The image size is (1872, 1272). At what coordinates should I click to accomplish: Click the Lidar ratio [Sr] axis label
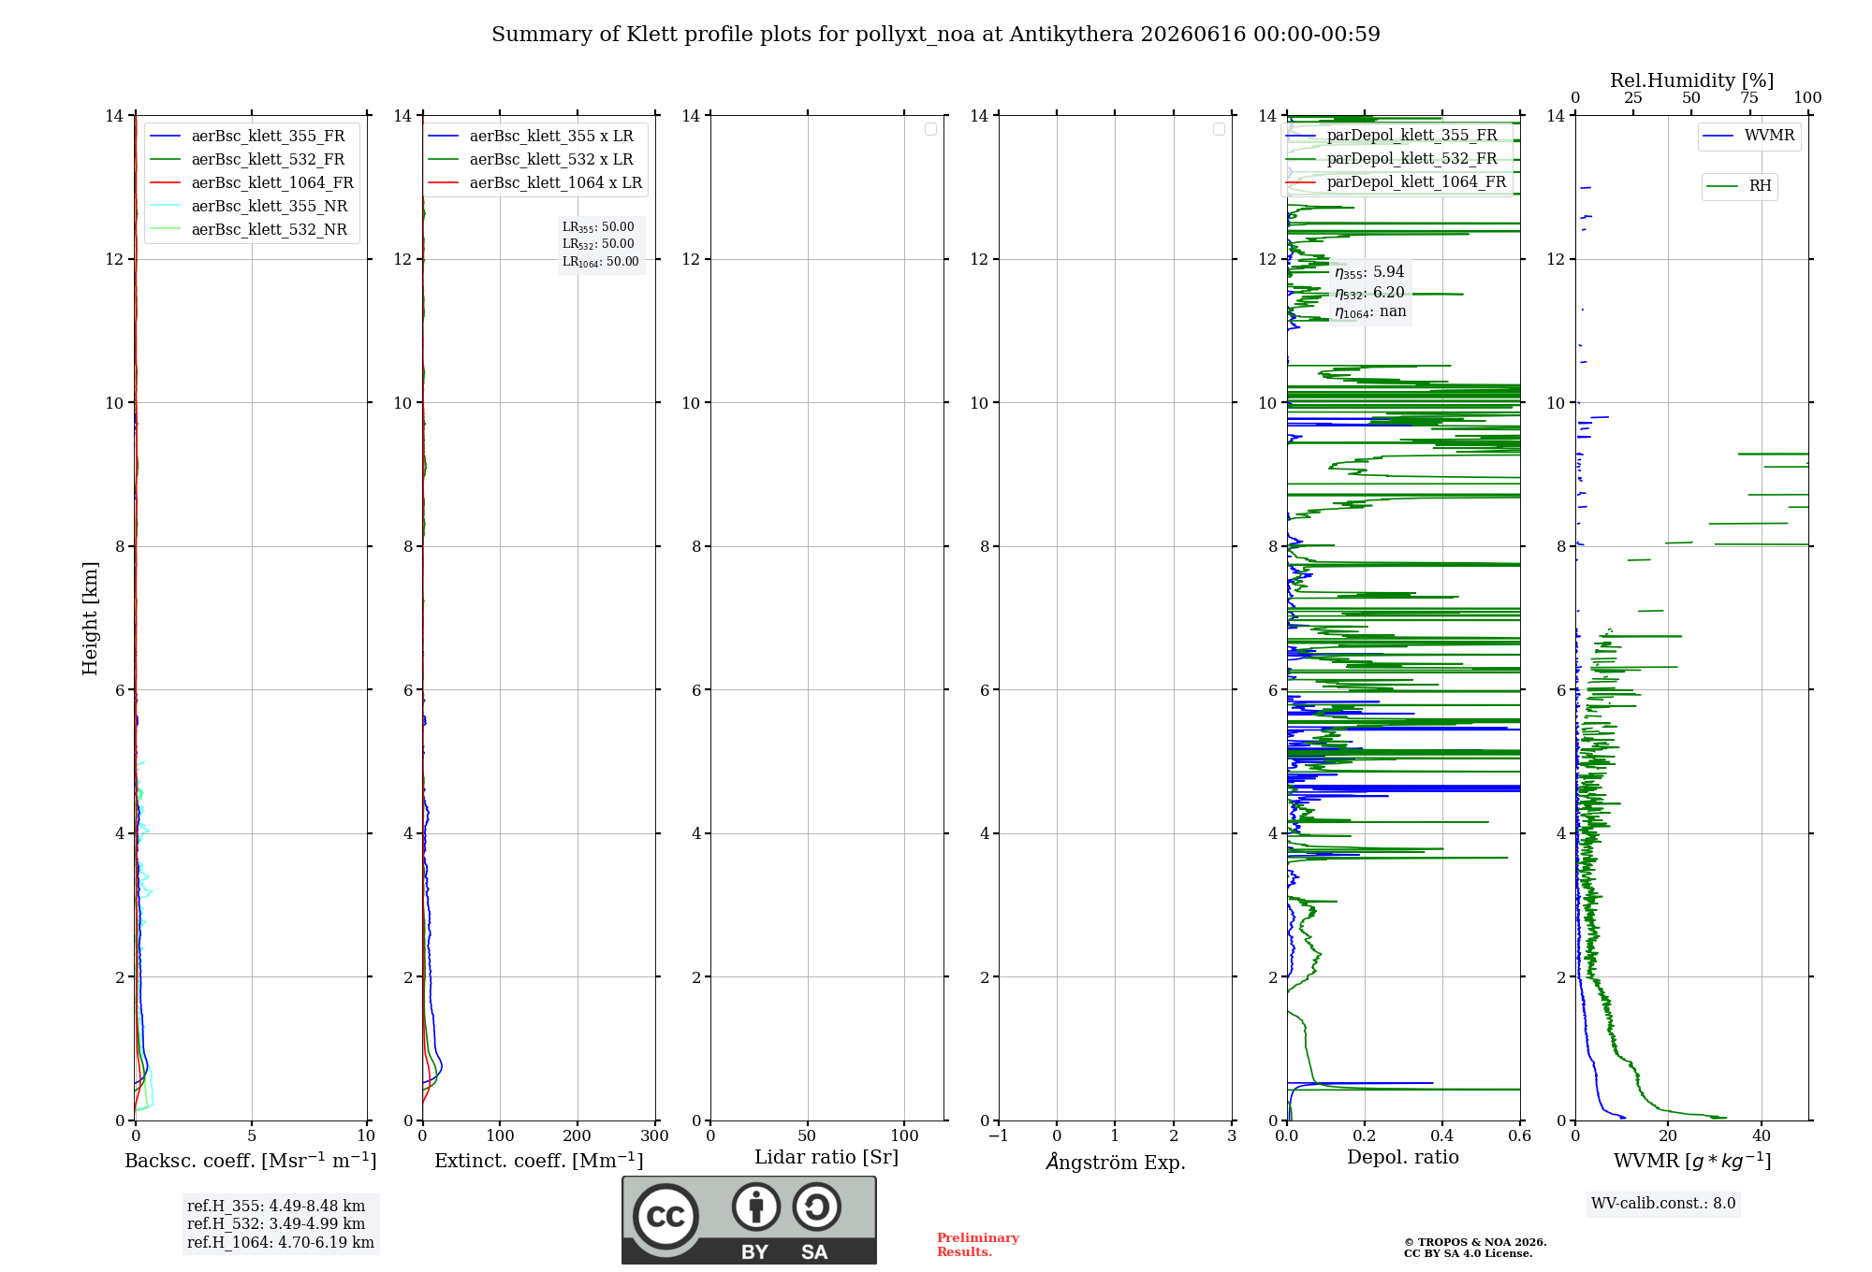pos(826,1158)
